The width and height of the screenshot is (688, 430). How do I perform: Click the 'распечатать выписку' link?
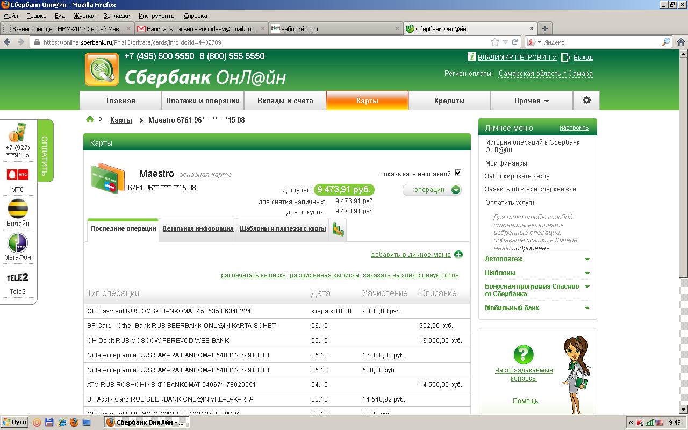(x=253, y=275)
